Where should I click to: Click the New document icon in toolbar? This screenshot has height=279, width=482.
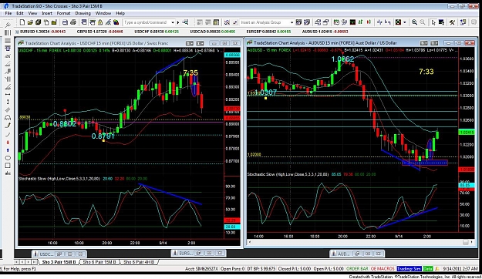[22, 22]
